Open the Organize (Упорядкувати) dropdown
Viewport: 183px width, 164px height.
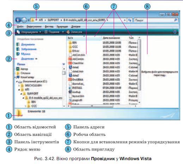[x=29, y=32]
